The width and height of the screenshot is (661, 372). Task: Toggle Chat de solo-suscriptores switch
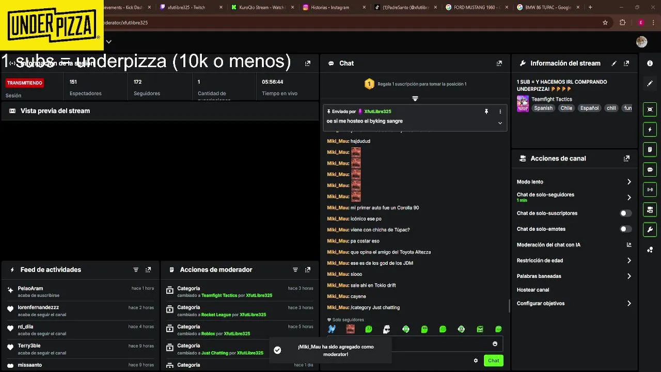(x=625, y=213)
